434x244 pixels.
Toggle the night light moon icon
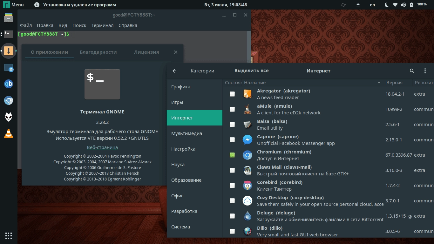pos(387,5)
